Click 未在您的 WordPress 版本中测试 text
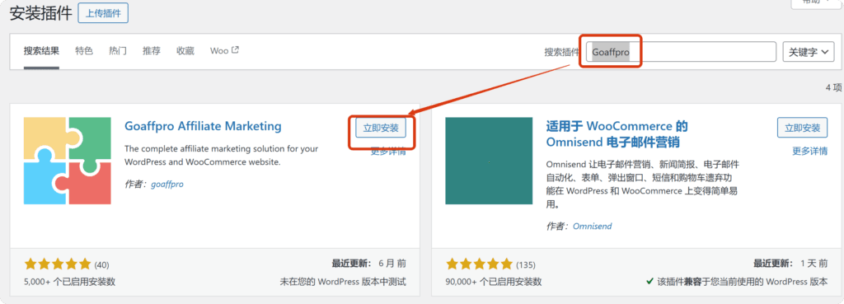The width and height of the screenshot is (844, 304). pyautogui.click(x=343, y=282)
